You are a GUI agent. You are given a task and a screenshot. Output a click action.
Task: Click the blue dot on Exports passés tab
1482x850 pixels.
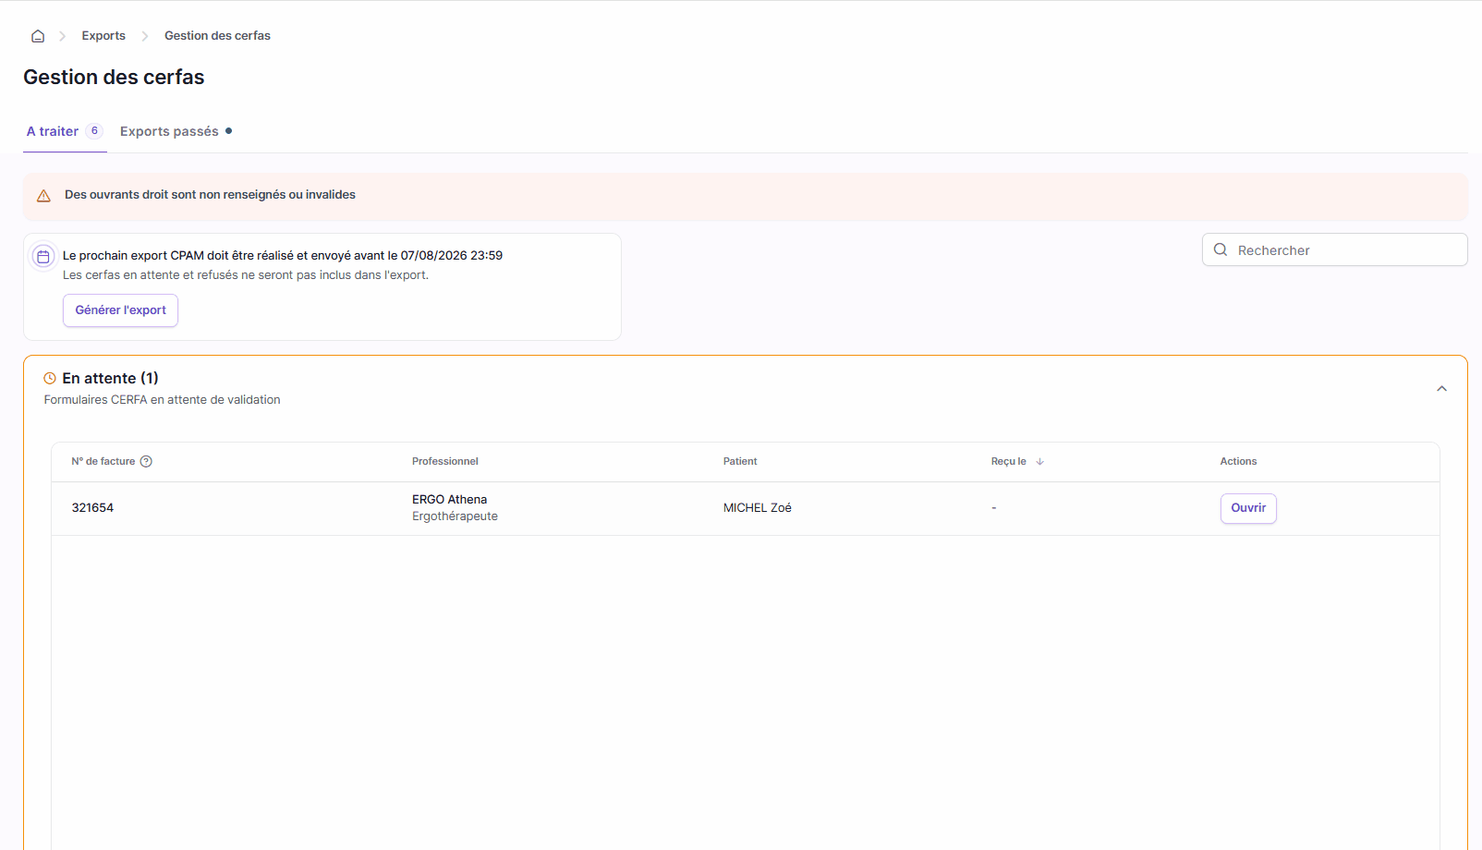click(229, 131)
